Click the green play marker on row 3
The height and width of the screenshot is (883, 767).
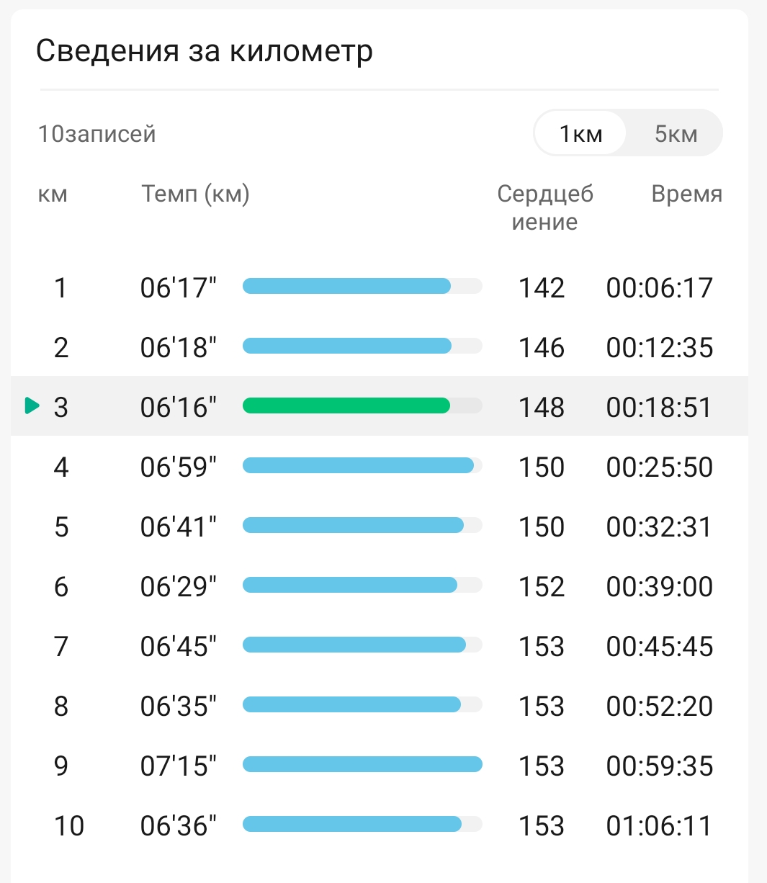coord(32,405)
